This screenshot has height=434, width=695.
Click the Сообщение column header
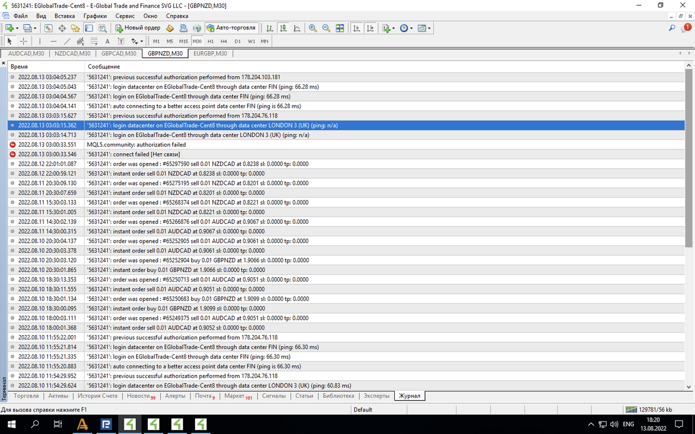[x=104, y=66]
